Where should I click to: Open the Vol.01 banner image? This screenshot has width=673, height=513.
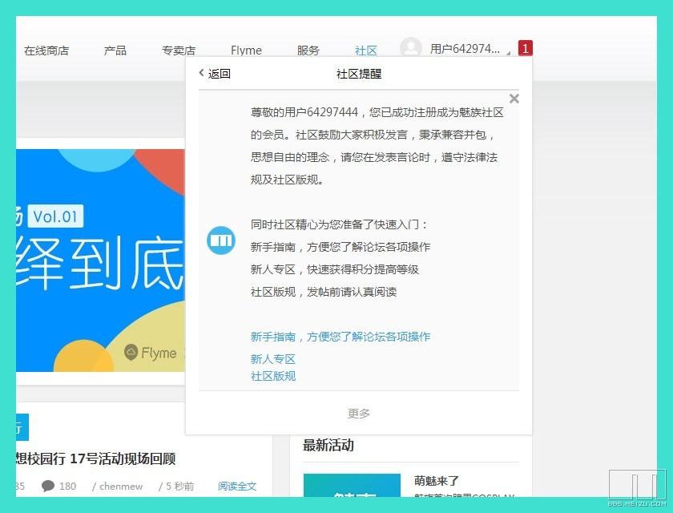[100, 261]
